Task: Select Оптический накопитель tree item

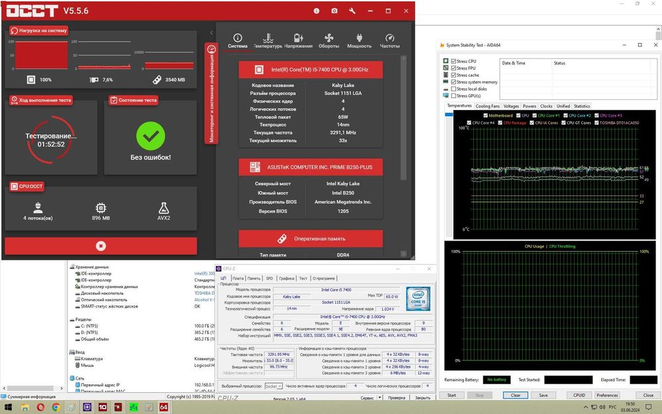Action: point(104,299)
